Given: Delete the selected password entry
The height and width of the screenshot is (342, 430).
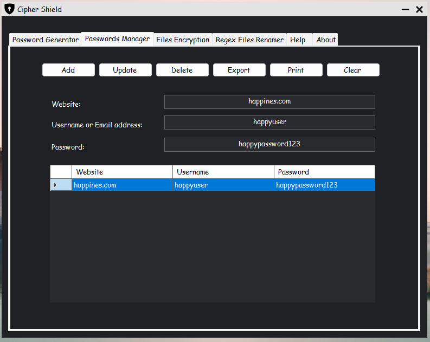Looking at the screenshot, I should [x=182, y=70].
